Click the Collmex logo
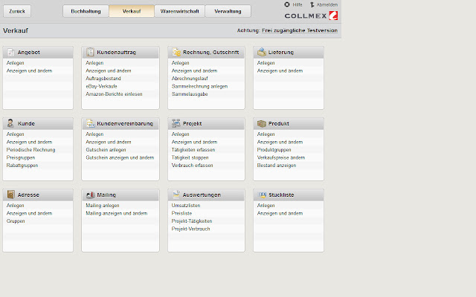Screen dimensions: 476x297 [x=311, y=16]
